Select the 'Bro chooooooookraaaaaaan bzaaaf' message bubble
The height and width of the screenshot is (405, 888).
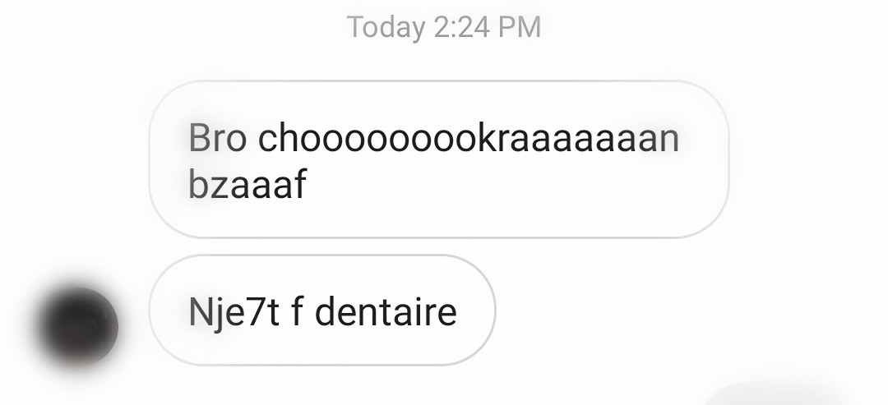pyautogui.click(x=439, y=159)
